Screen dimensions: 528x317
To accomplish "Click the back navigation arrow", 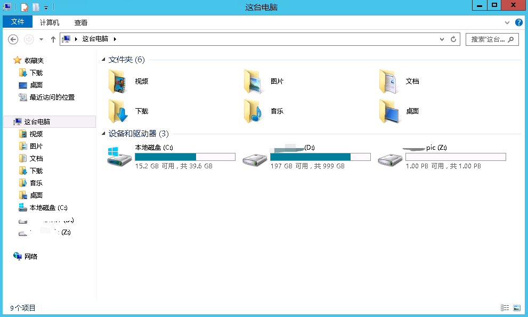I will pos(13,39).
